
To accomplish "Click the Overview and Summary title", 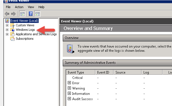I will 88,28.
